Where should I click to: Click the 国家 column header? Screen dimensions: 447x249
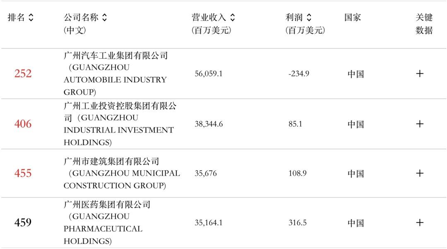coord(353,18)
